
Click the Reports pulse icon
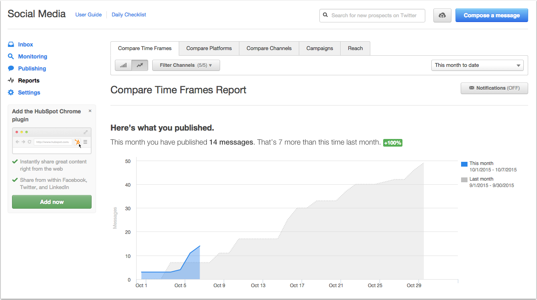(11, 81)
